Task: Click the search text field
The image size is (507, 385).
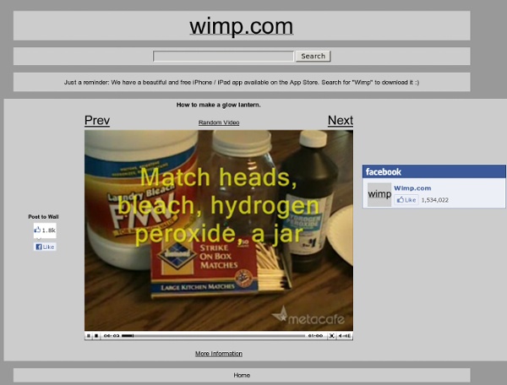Action: point(223,57)
